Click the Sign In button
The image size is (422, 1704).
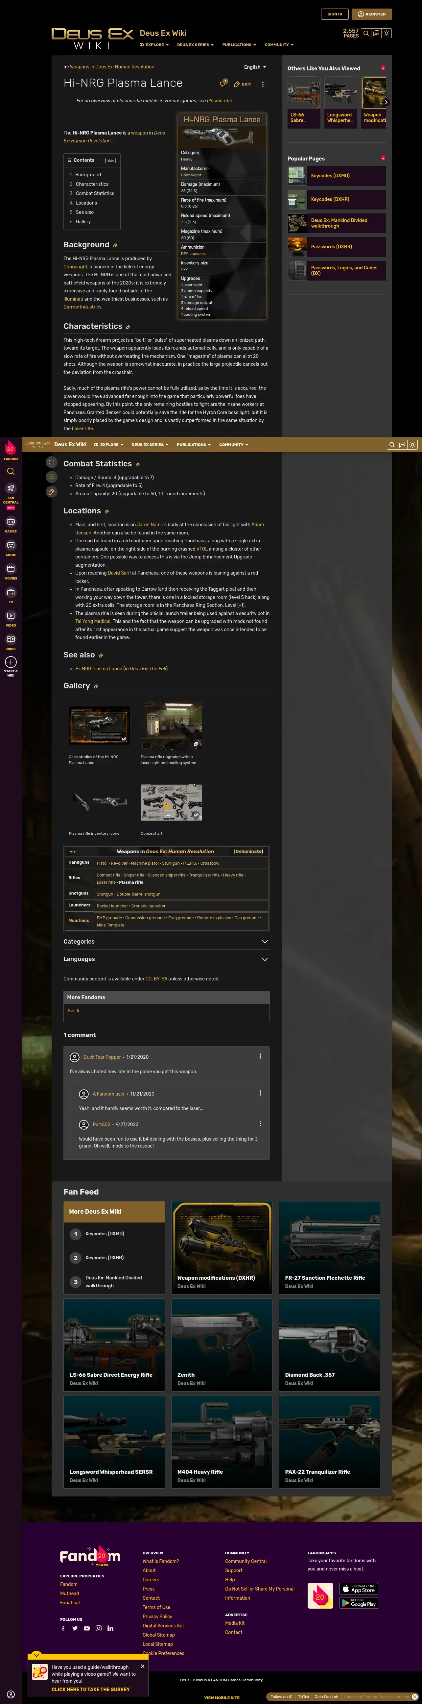[x=335, y=14]
